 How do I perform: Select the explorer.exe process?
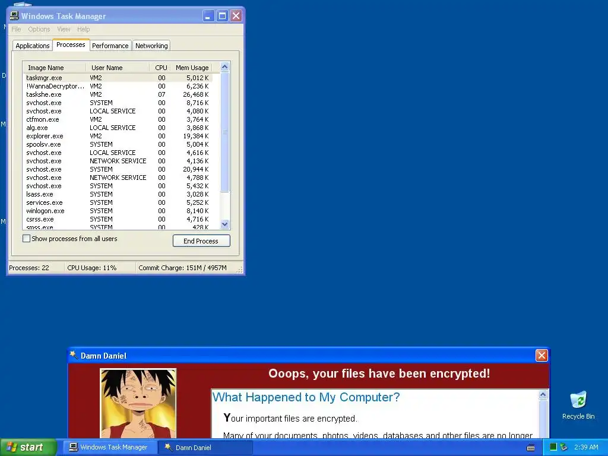pyautogui.click(x=118, y=136)
